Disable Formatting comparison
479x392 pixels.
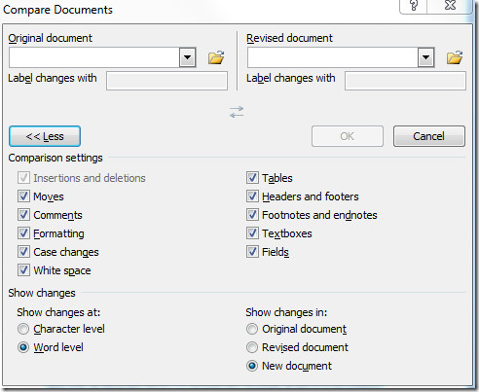(x=23, y=233)
